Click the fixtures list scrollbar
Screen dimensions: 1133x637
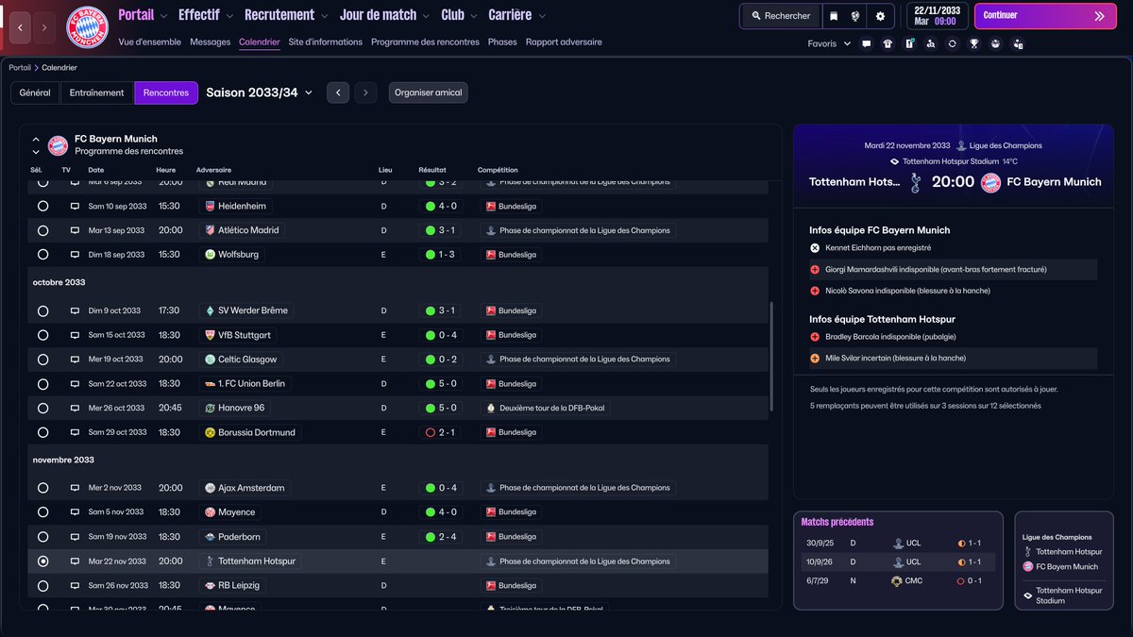pos(771,357)
